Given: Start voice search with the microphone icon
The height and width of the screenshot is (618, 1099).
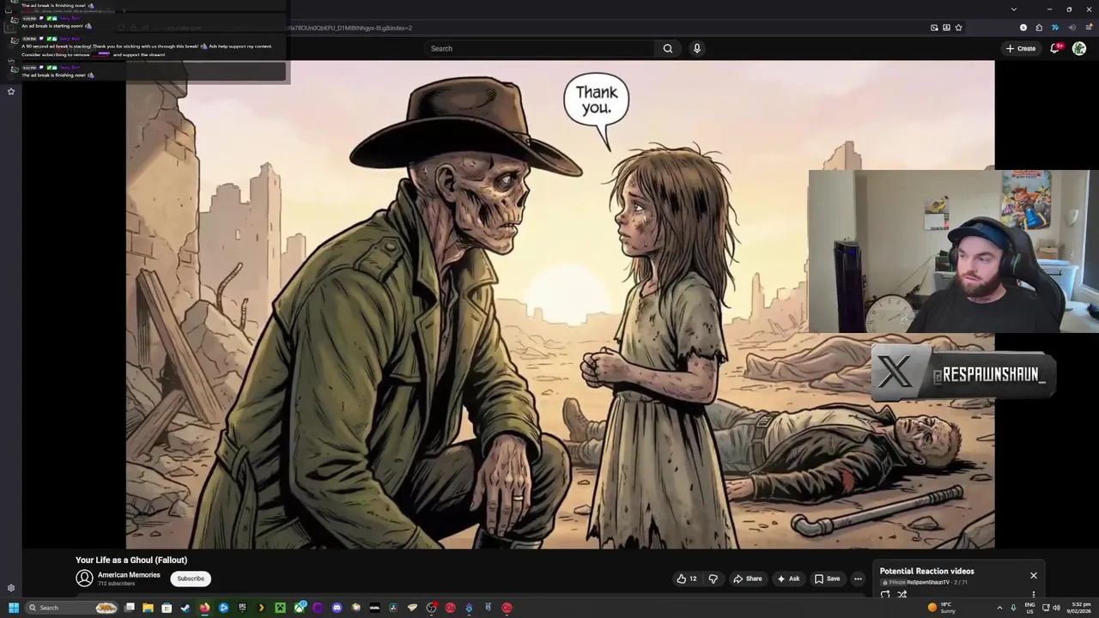Looking at the screenshot, I should (697, 48).
